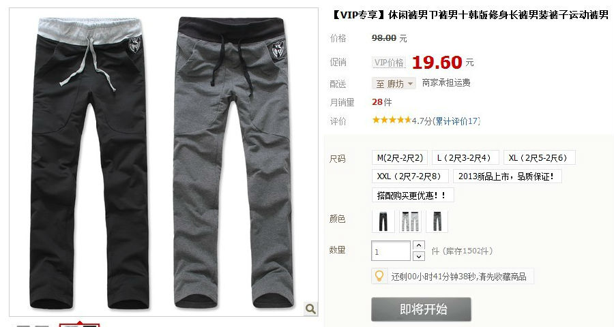
Task: Select the 2013新品上市,品质保证! option
Action: pos(507,176)
